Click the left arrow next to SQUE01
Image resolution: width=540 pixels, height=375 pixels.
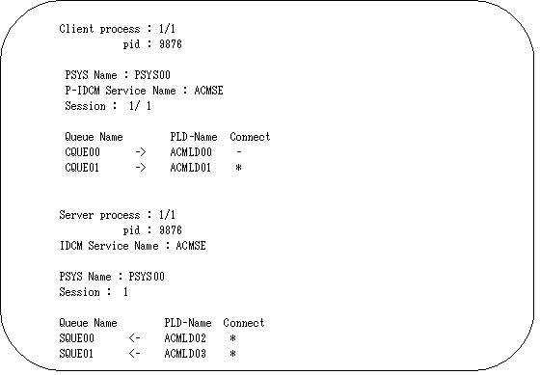pos(135,354)
